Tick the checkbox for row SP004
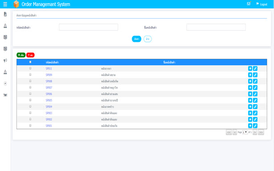This screenshot has height=171, width=274. point(30,106)
